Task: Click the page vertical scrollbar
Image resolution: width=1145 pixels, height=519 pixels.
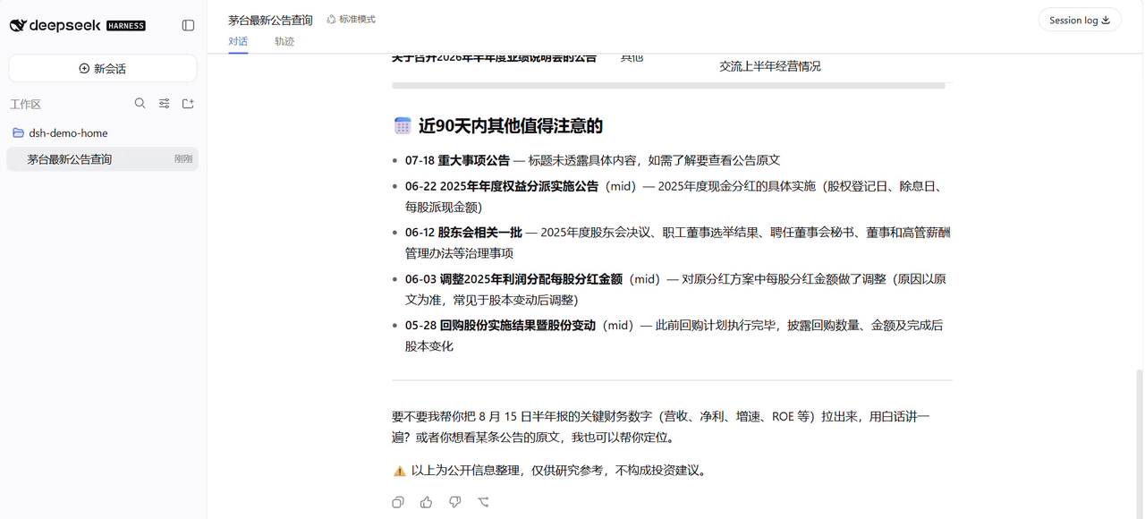Action: click(1140, 442)
